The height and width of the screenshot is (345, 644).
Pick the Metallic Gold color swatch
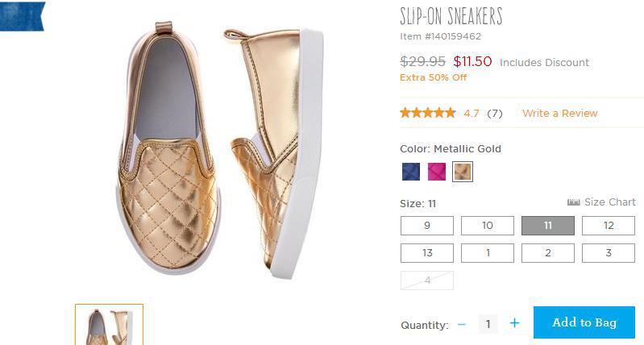pos(462,172)
